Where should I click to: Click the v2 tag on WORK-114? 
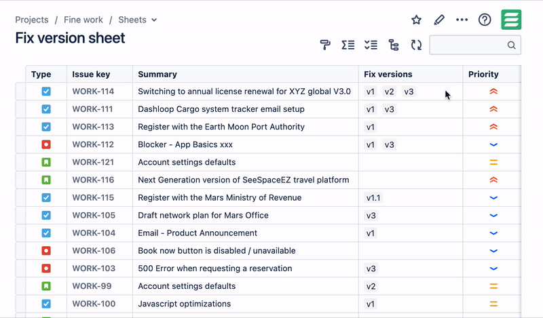(x=389, y=92)
